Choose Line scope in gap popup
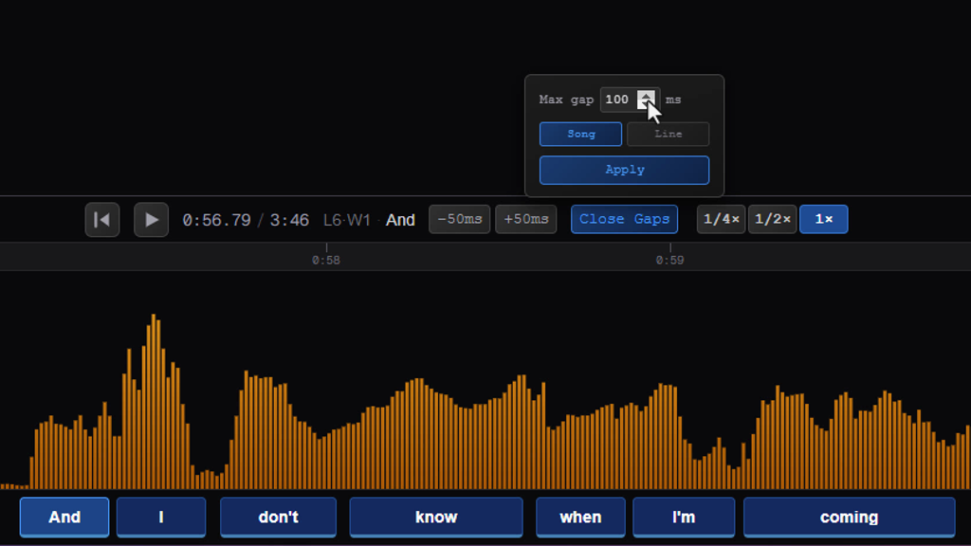The width and height of the screenshot is (971, 546). (x=669, y=134)
